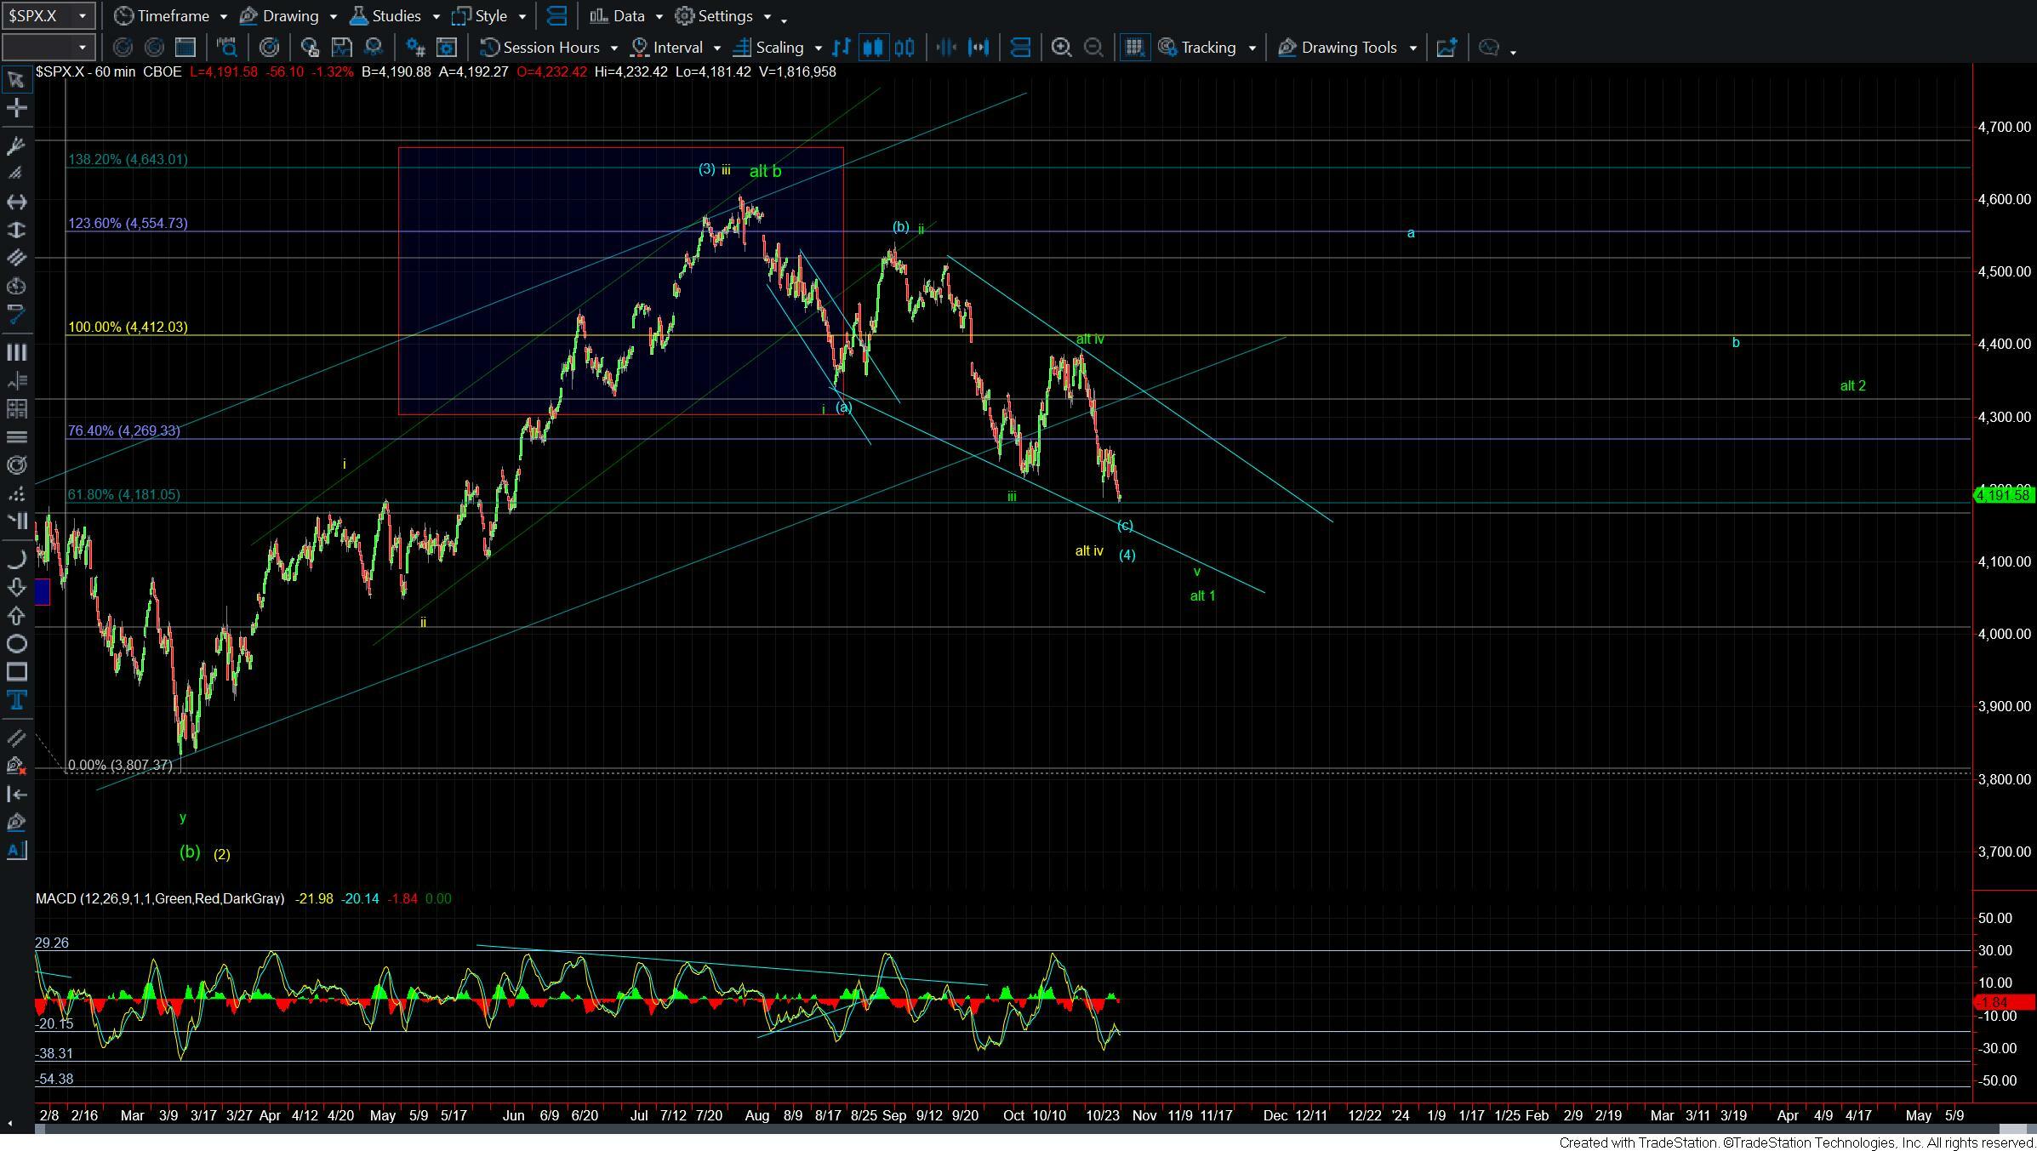This screenshot has height=1151, width=2037.
Task: Select the up arrow drawing tool
Action: click(16, 615)
